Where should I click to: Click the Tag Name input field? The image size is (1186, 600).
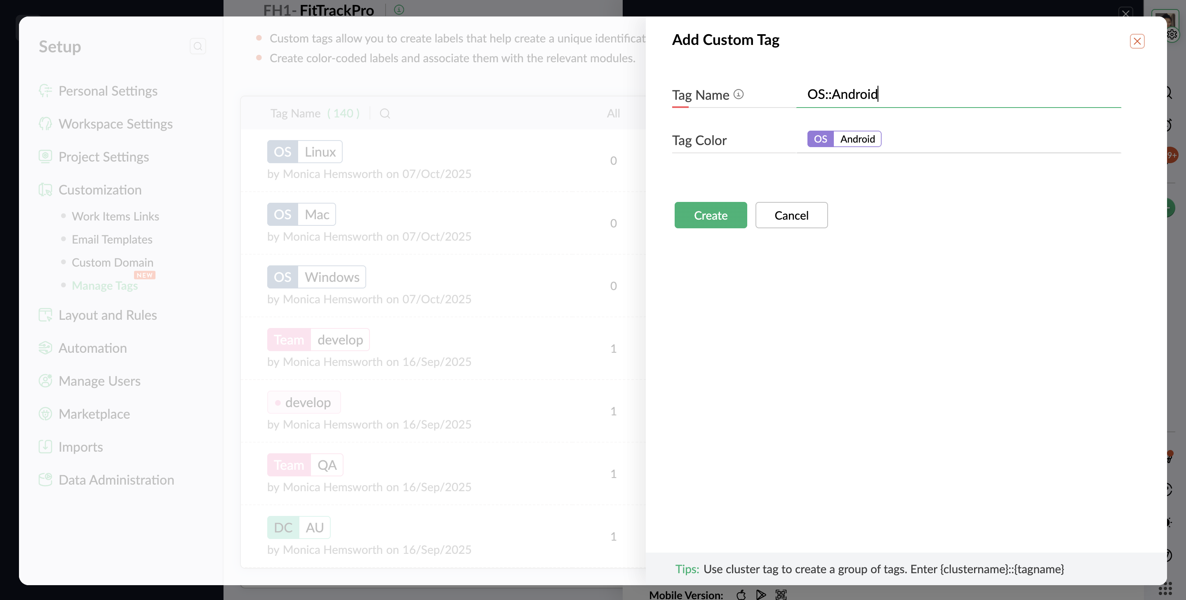958,94
